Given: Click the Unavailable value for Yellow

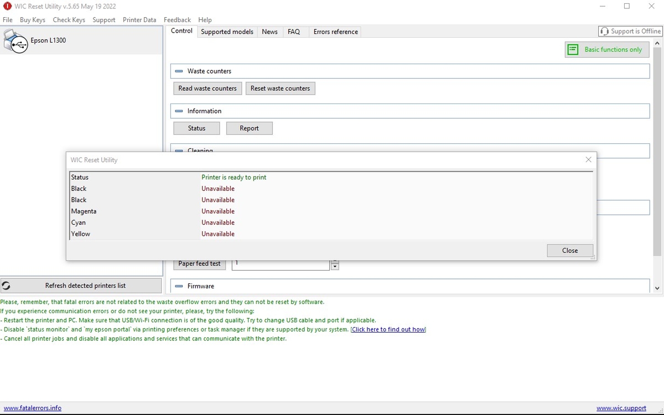Looking at the screenshot, I should click(218, 234).
